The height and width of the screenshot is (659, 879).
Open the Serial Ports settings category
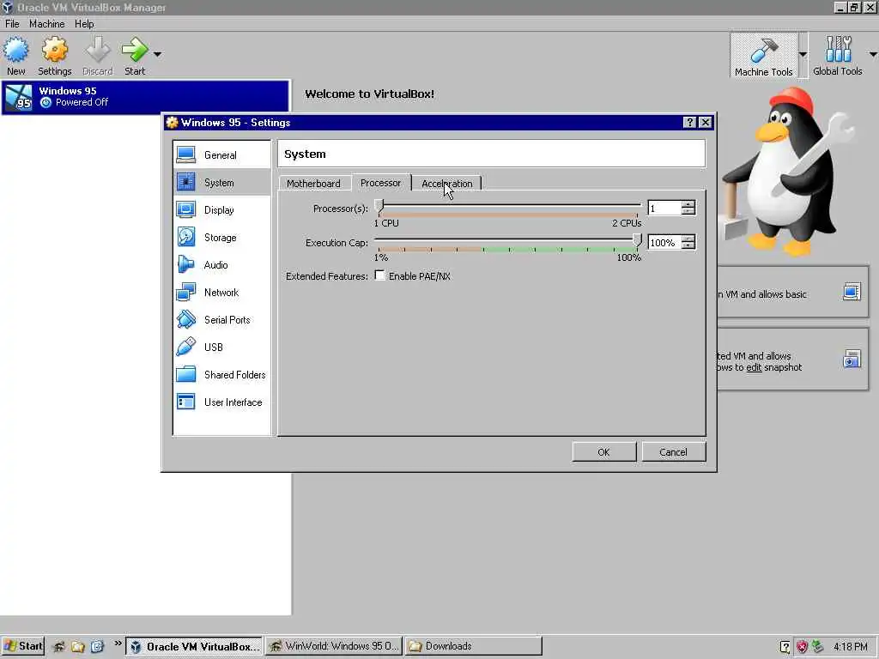[222, 319]
